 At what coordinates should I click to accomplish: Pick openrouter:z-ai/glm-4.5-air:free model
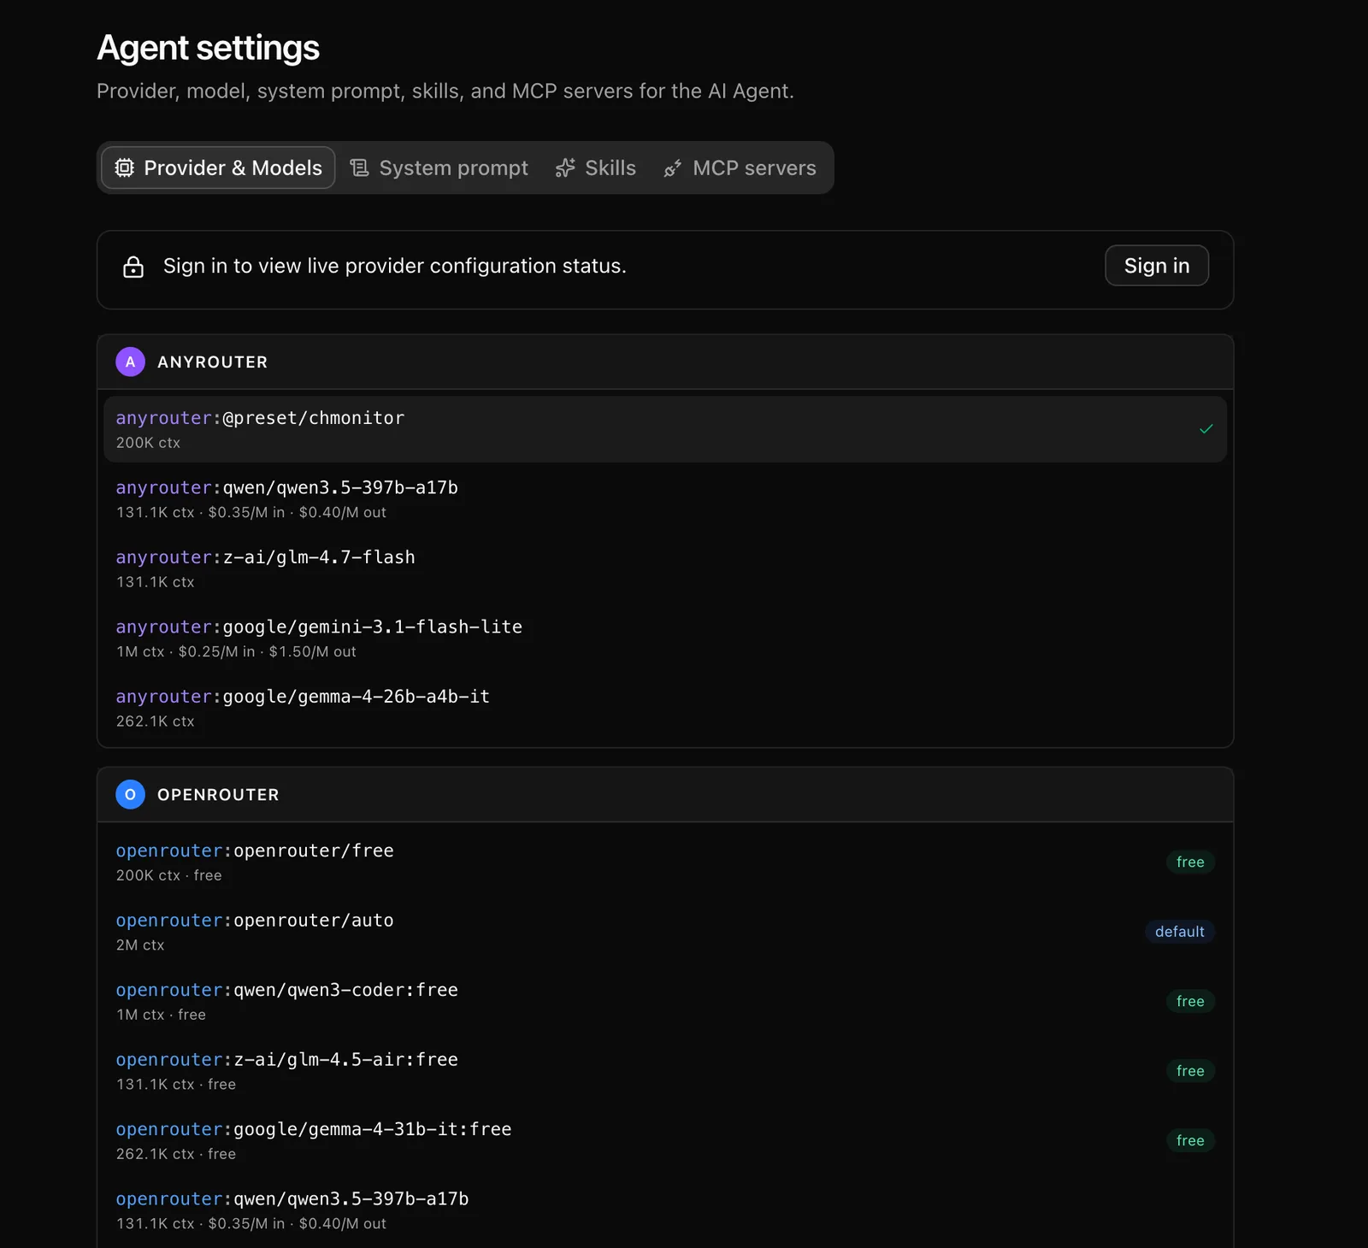[x=665, y=1071]
